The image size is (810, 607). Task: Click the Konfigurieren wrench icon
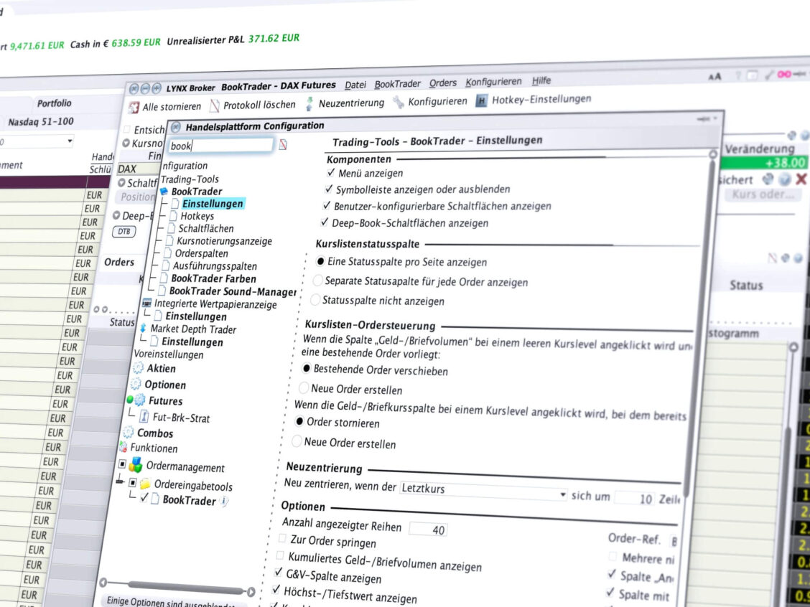click(399, 103)
